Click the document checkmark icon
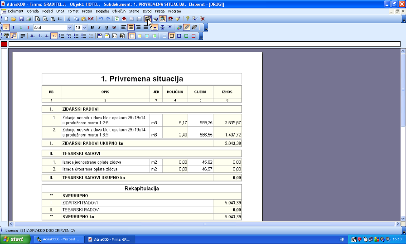 tap(195, 19)
